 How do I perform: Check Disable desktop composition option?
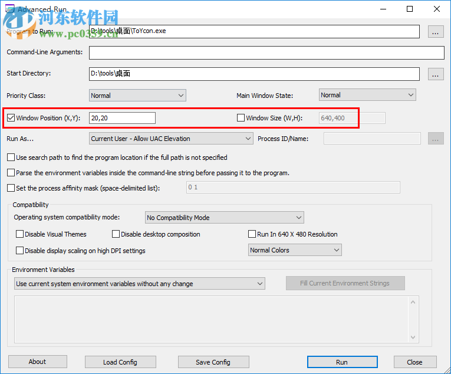(x=116, y=234)
